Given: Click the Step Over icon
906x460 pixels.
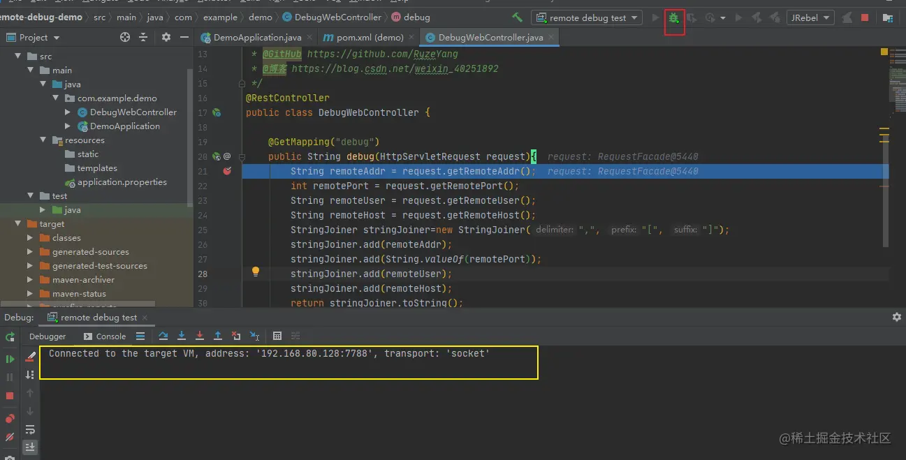Looking at the screenshot, I should click(x=163, y=336).
